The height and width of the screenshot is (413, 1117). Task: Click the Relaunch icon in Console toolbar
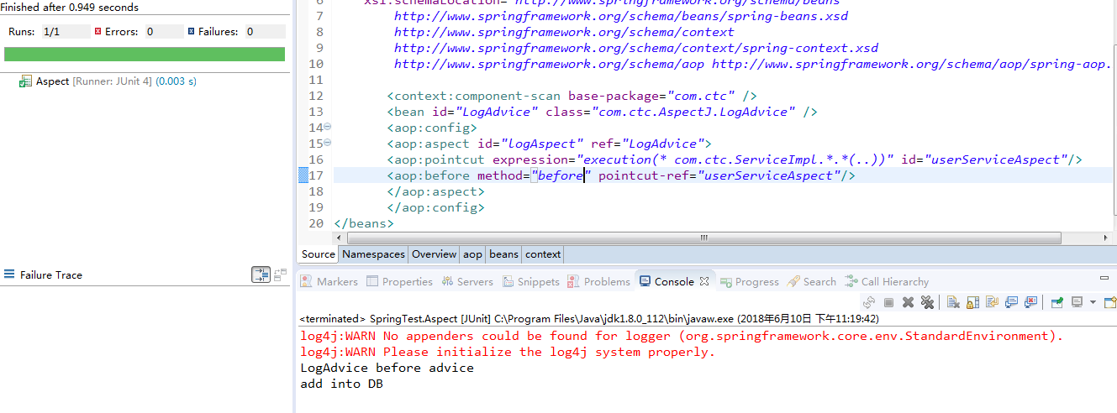pos(869,302)
